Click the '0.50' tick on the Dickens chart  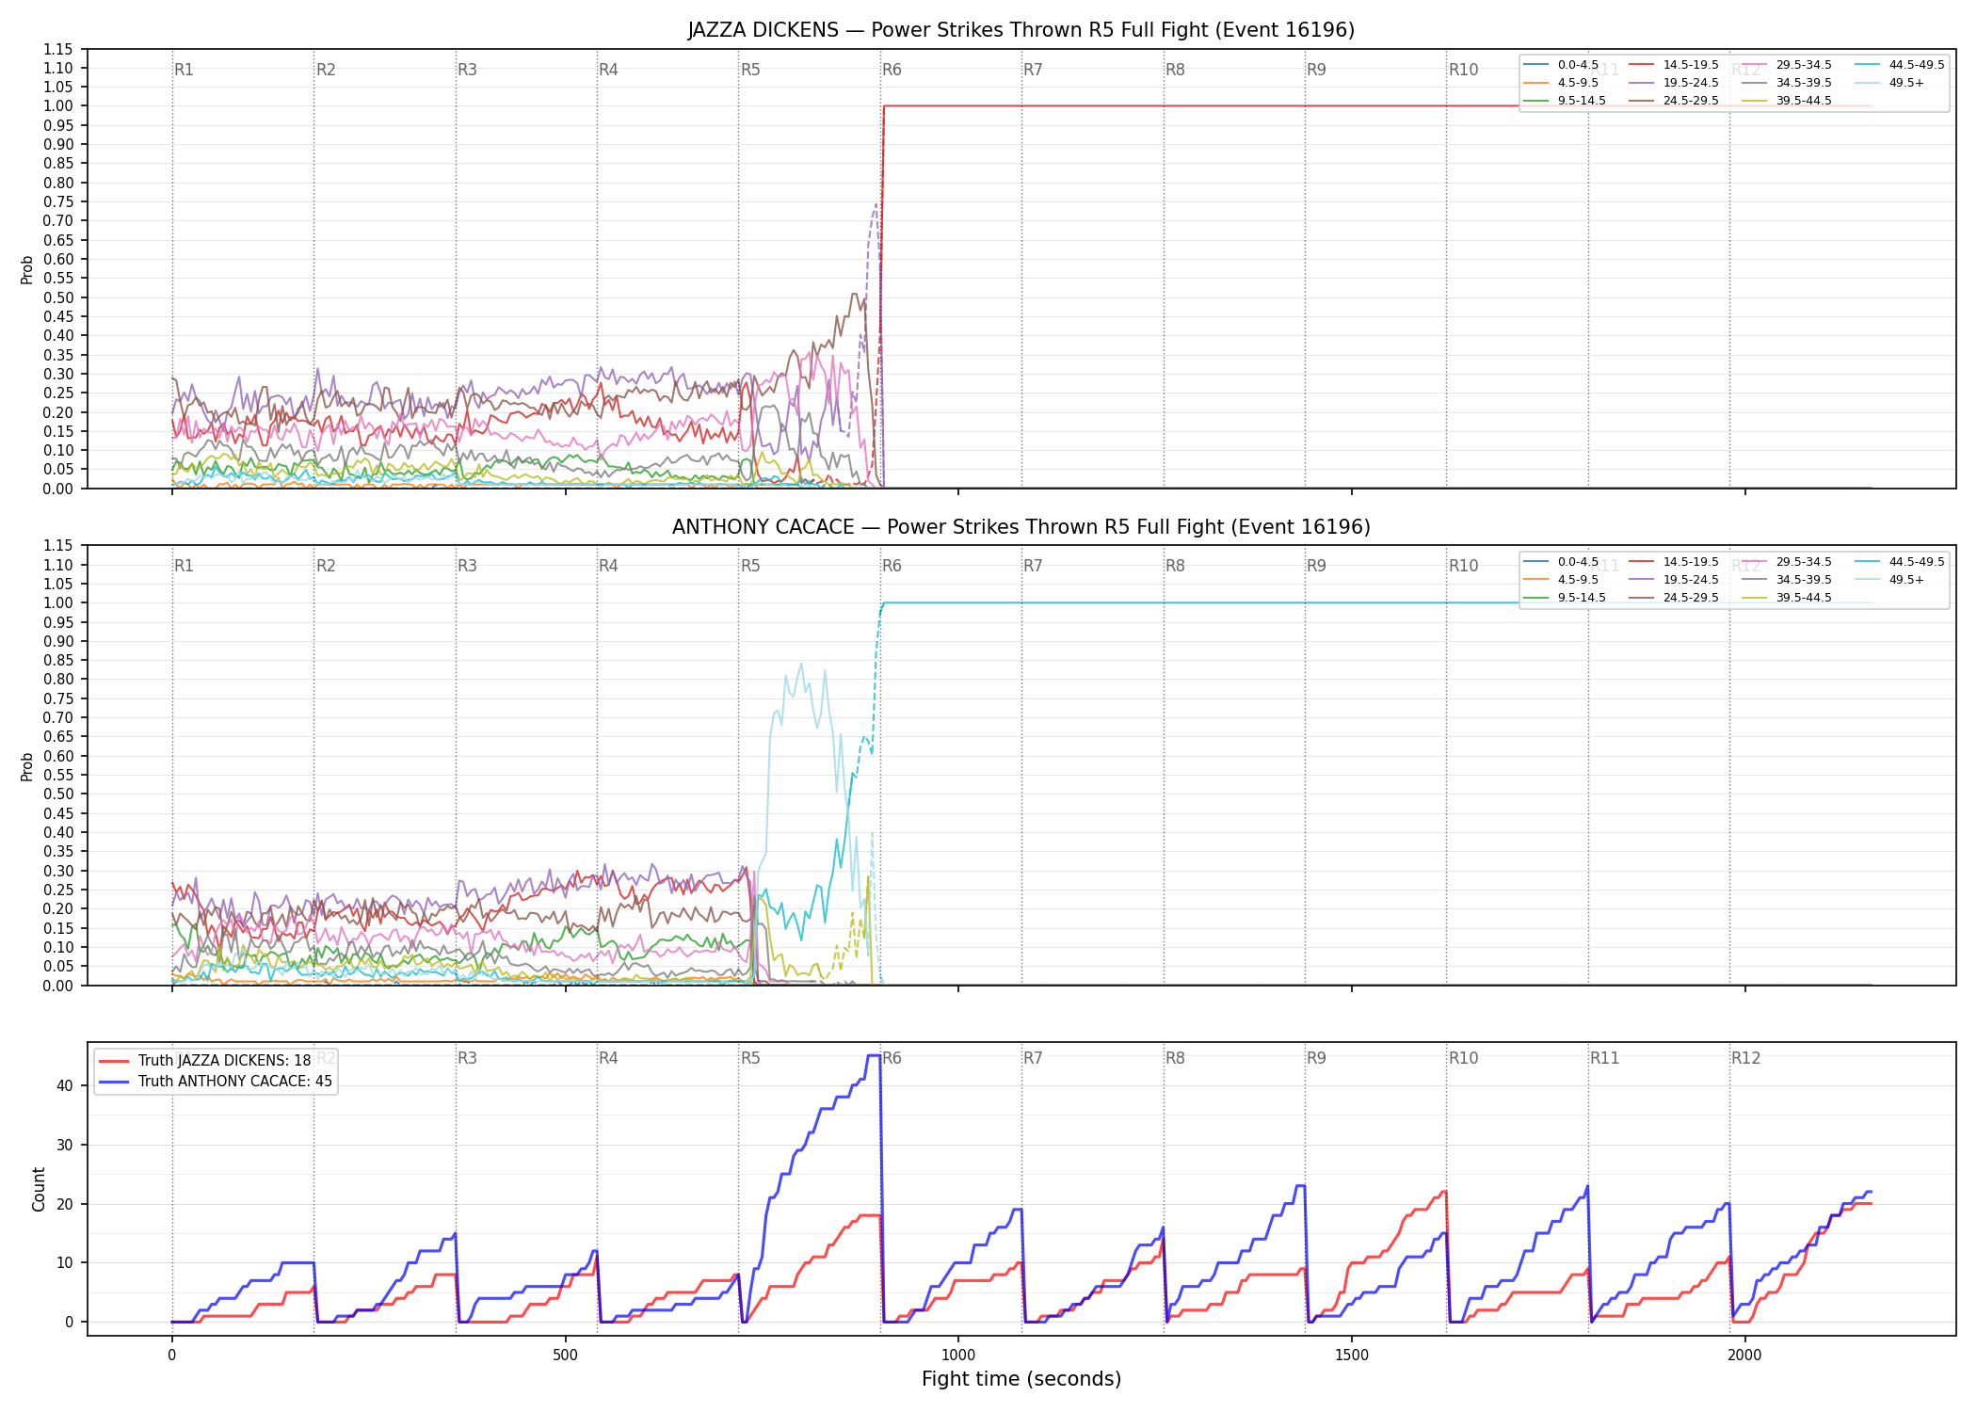pyautogui.click(x=58, y=297)
